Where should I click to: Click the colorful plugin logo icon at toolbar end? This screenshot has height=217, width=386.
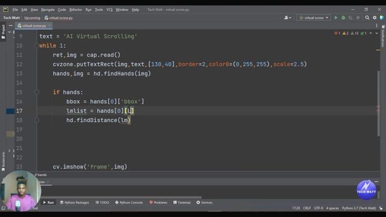tap(382, 17)
